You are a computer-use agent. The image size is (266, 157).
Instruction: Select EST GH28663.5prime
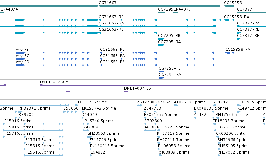pyautogui.click(x=103, y=133)
